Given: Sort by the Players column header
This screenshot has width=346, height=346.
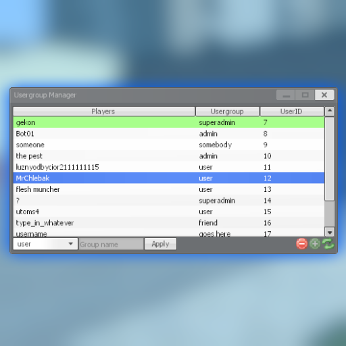Looking at the screenshot, I should point(104,112).
